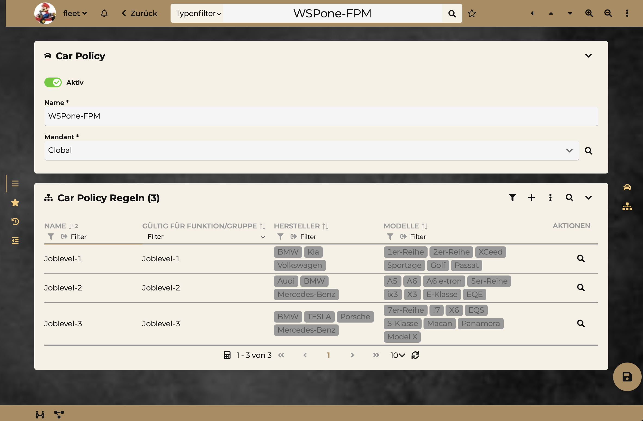Click the A6 e-tron model tag
Screen dimensions: 643x421
pyautogui.click(x=444, y=281)
